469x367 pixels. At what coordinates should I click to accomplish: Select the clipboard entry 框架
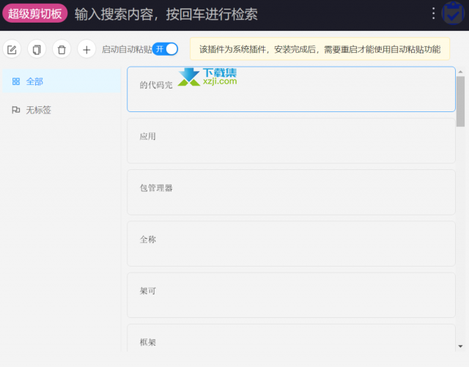[x=291, y=338]
